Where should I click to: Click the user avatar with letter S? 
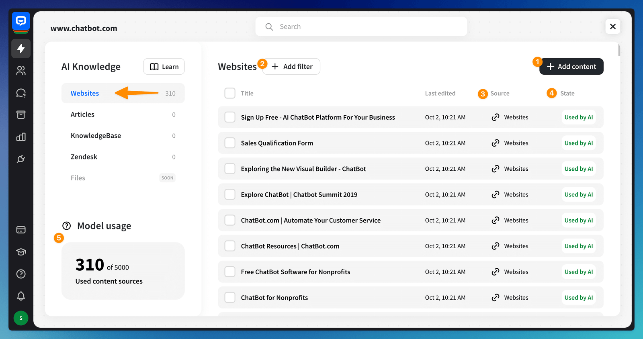(x=21, y=318)
